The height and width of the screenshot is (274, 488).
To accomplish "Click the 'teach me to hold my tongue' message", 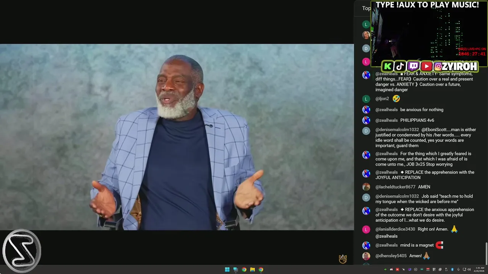I will pos(424,199).
